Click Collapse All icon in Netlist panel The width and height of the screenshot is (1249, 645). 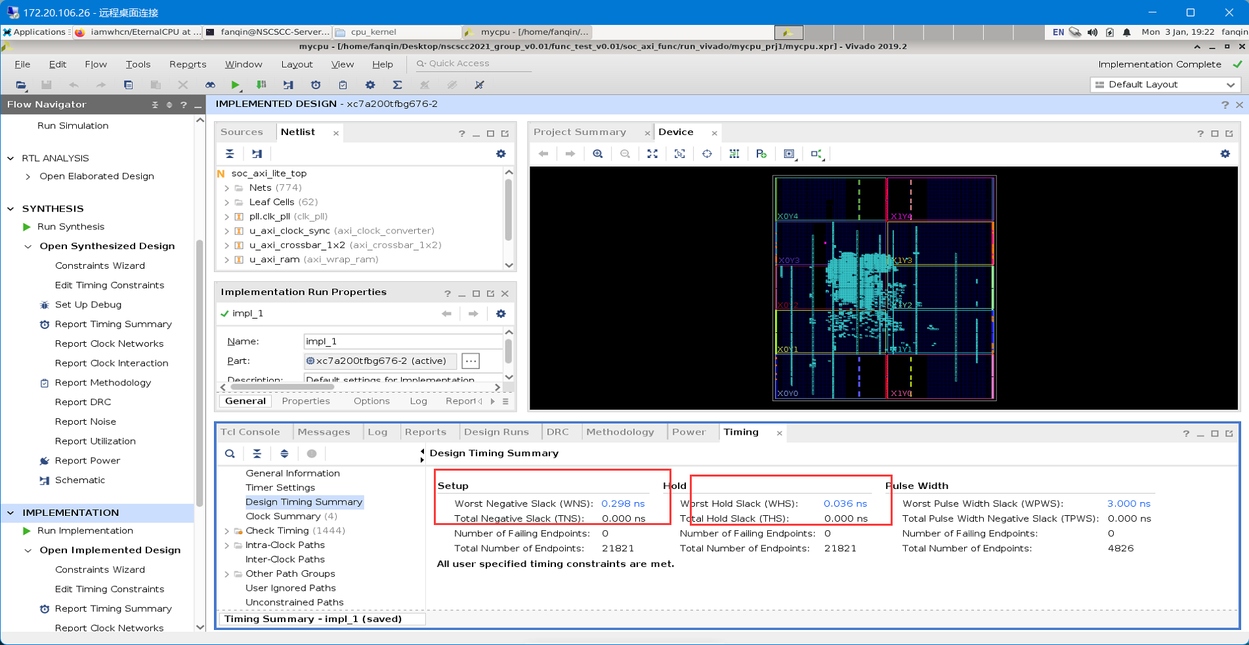[x=230, y=154]
